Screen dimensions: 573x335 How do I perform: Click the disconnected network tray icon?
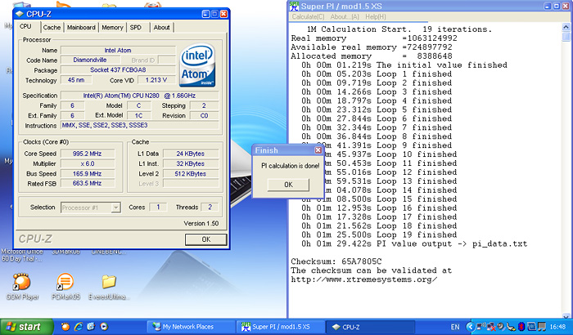(491, 327)
